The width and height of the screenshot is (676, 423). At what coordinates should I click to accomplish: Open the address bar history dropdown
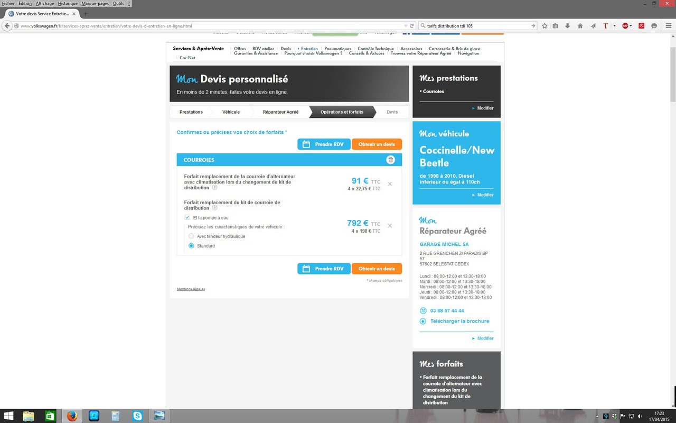pyautogui.click(x=405, y=25)
